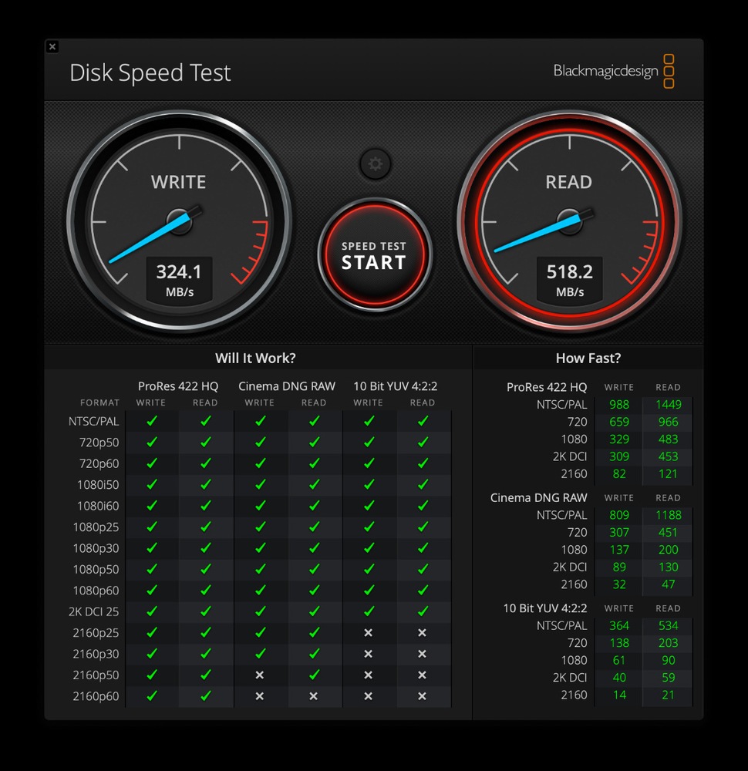This screenshot has height=771, width=748.
Task: Click the 1080p30 ProRes 422 HQ write check mark
Action: tap(152, 547)
